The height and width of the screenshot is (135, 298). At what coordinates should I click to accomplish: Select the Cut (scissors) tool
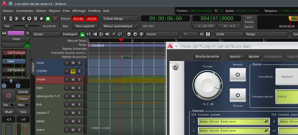pos(95,34)
